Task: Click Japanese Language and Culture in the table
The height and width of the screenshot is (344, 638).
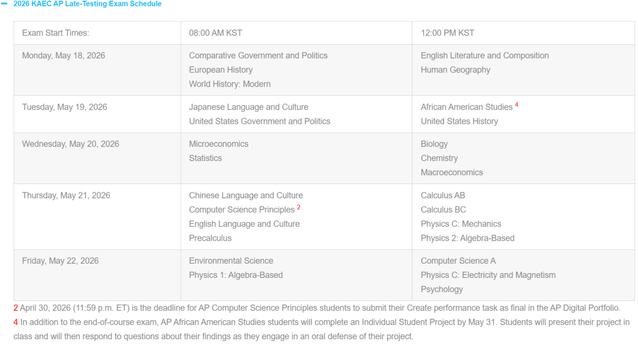Action: click(x=249, y=107)
